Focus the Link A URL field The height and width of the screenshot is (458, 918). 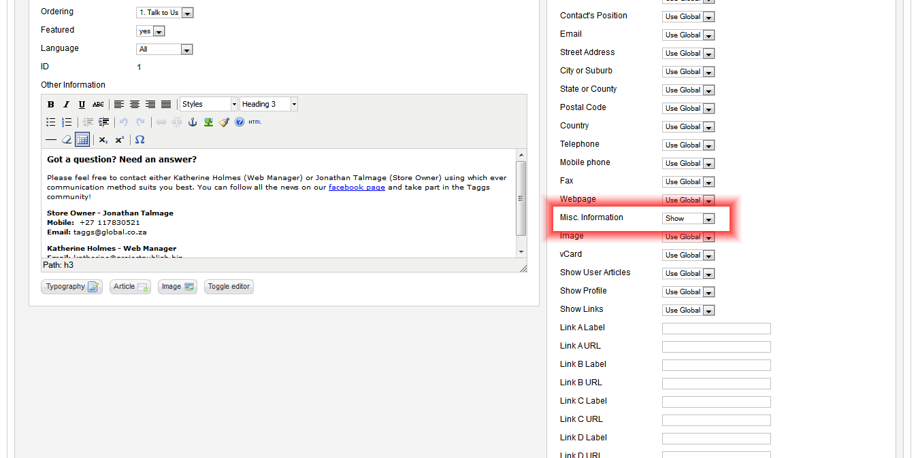pyautogui.click(x=717, y=347)
